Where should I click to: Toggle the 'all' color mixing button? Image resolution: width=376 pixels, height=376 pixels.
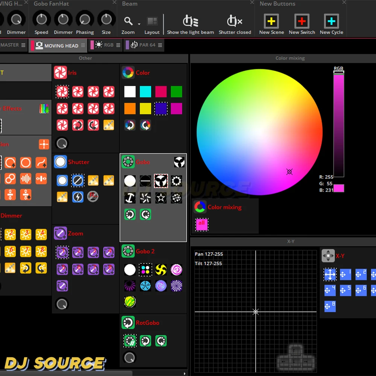(202, 224)
